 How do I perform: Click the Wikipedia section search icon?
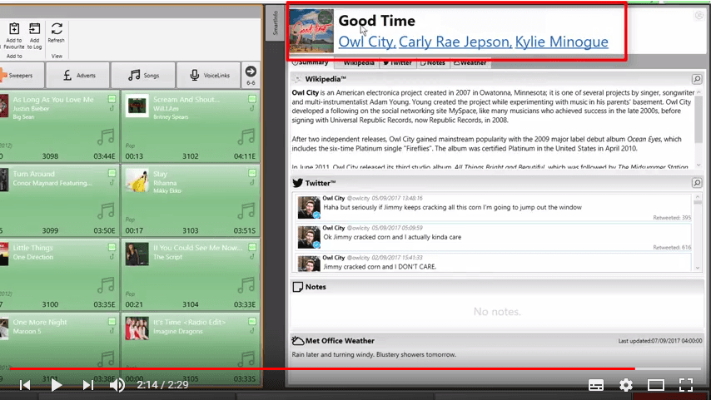pos(697,79)
